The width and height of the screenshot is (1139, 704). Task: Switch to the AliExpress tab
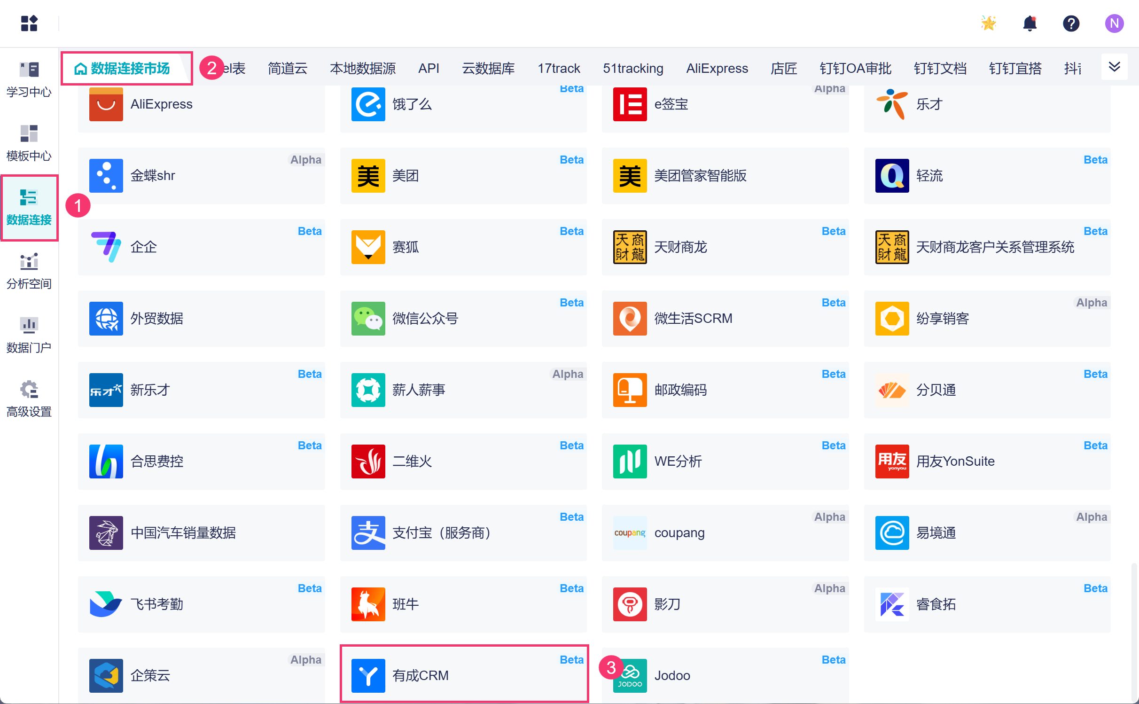[717, 69]
